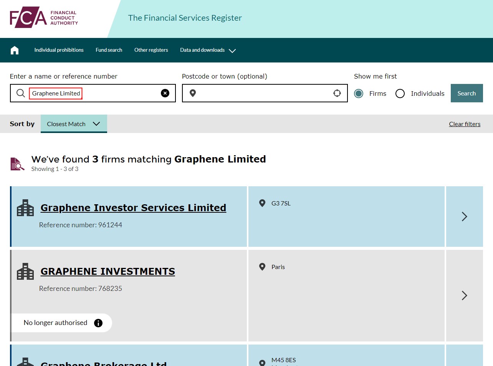Open GRAPHENE INVESTMENTS result chevron arrow
This screenshot has height=366, width=493.
(464, 295)
